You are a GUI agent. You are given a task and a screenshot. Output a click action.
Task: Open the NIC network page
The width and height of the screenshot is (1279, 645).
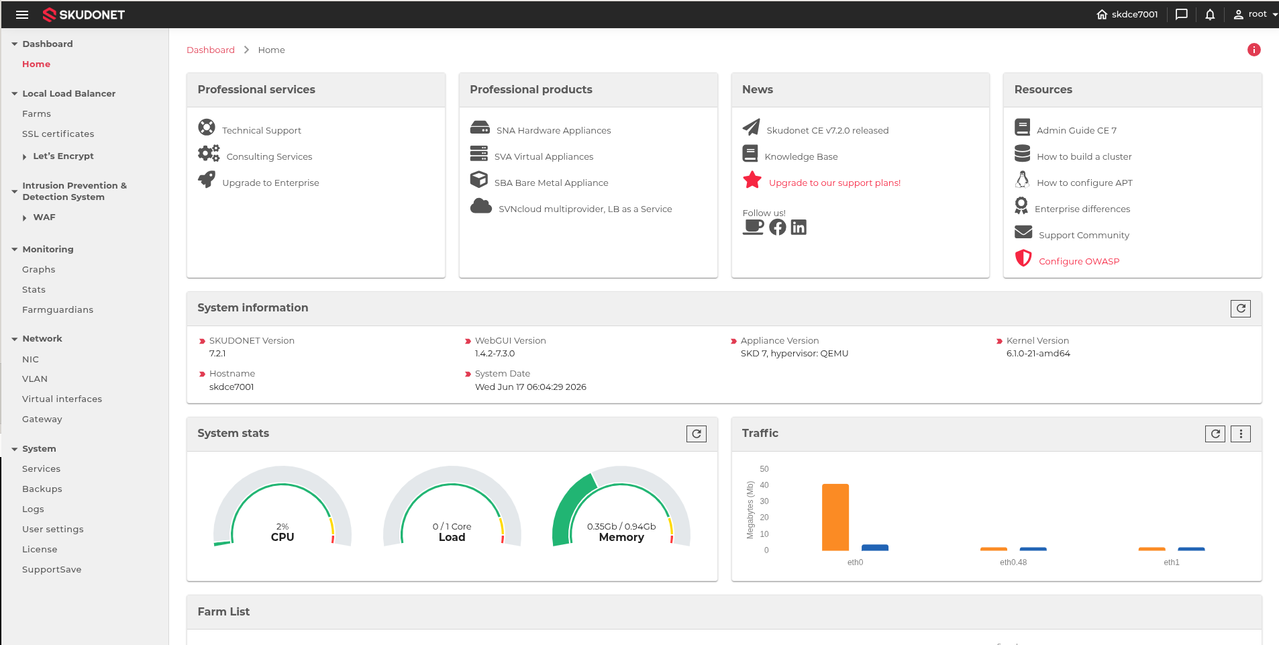click(30, 359)
